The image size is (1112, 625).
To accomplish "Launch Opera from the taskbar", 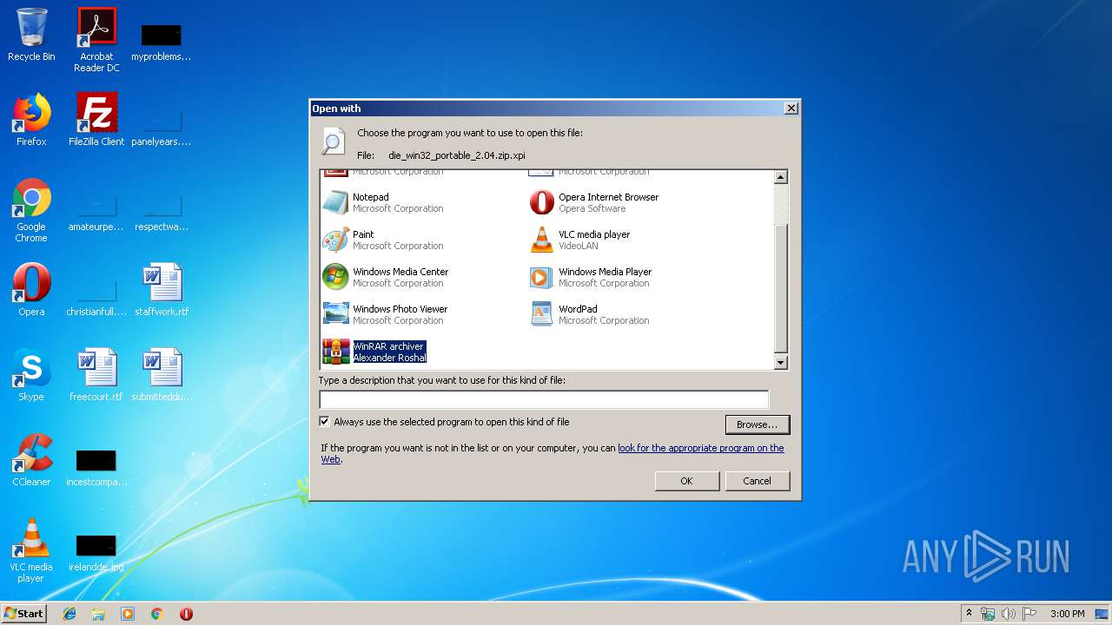I will [x=186, y=614].
